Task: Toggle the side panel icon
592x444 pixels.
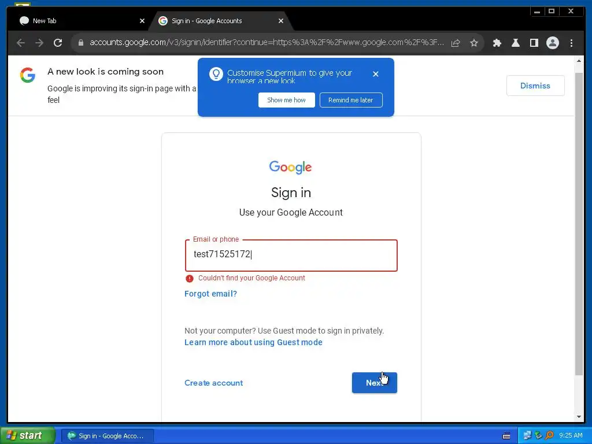Action: click(x=534, y=43)
